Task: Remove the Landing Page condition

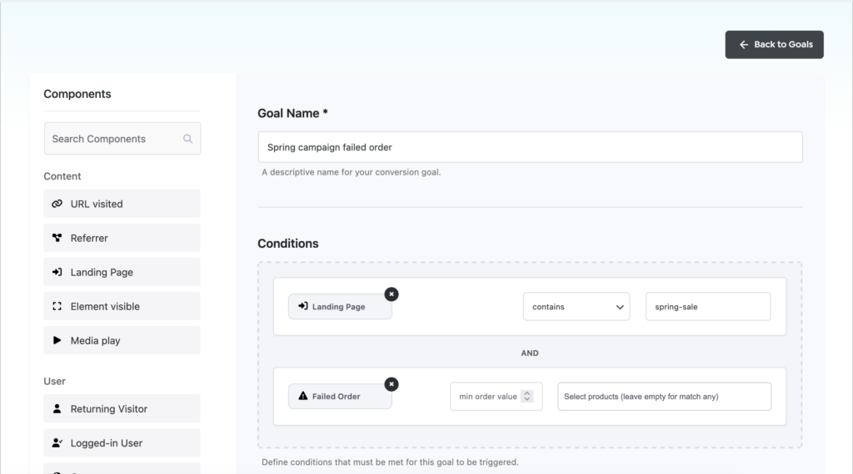Action: point(392,294)
